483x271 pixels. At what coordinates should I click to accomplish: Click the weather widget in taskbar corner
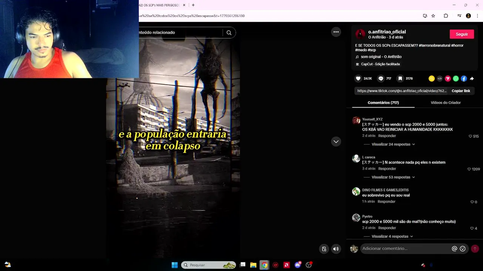(8, 265)
